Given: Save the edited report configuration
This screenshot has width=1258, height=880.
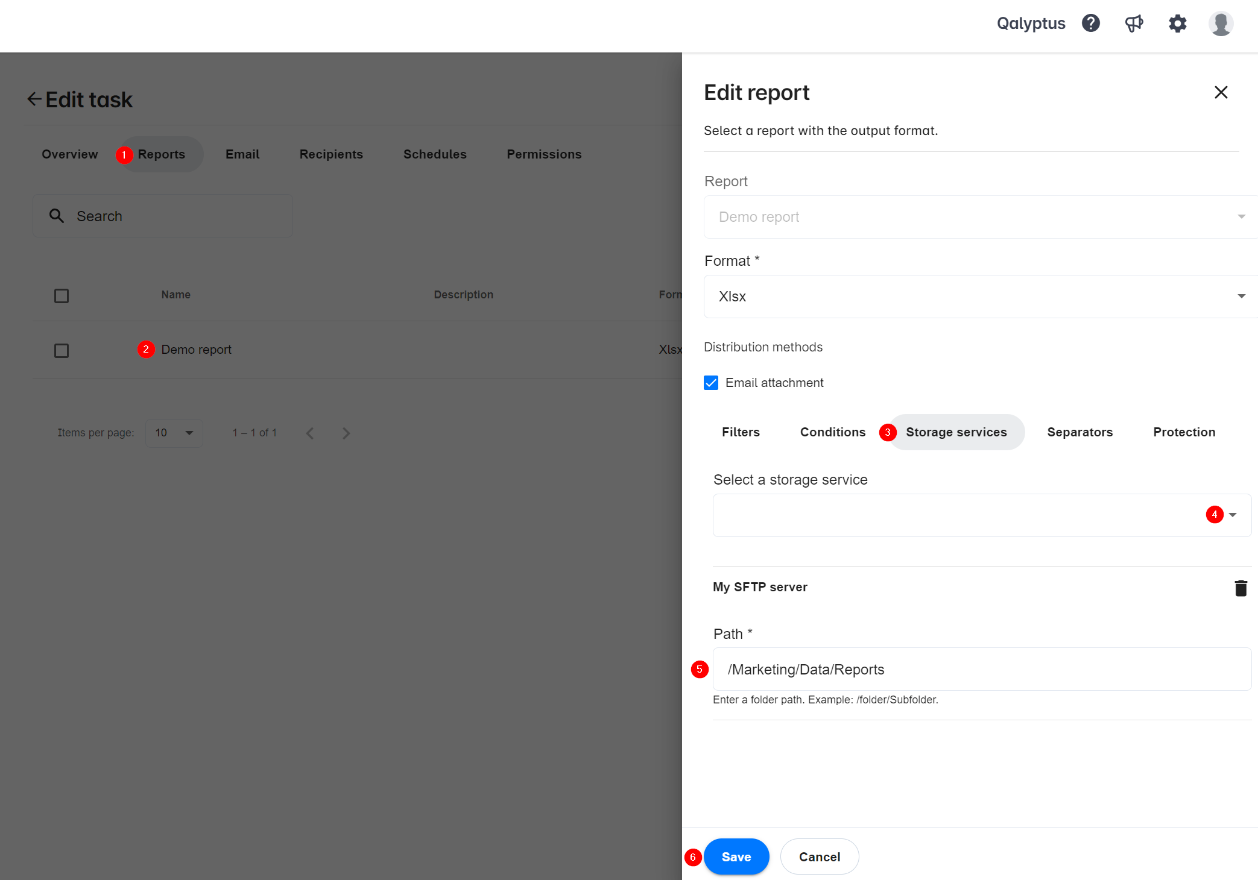Looking at the screenshot, I should click(736, 856).
